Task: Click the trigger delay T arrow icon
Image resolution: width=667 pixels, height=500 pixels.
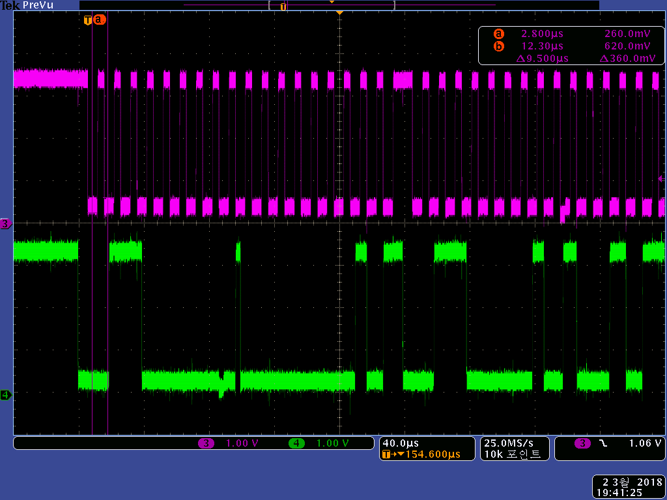Action: 393,454
